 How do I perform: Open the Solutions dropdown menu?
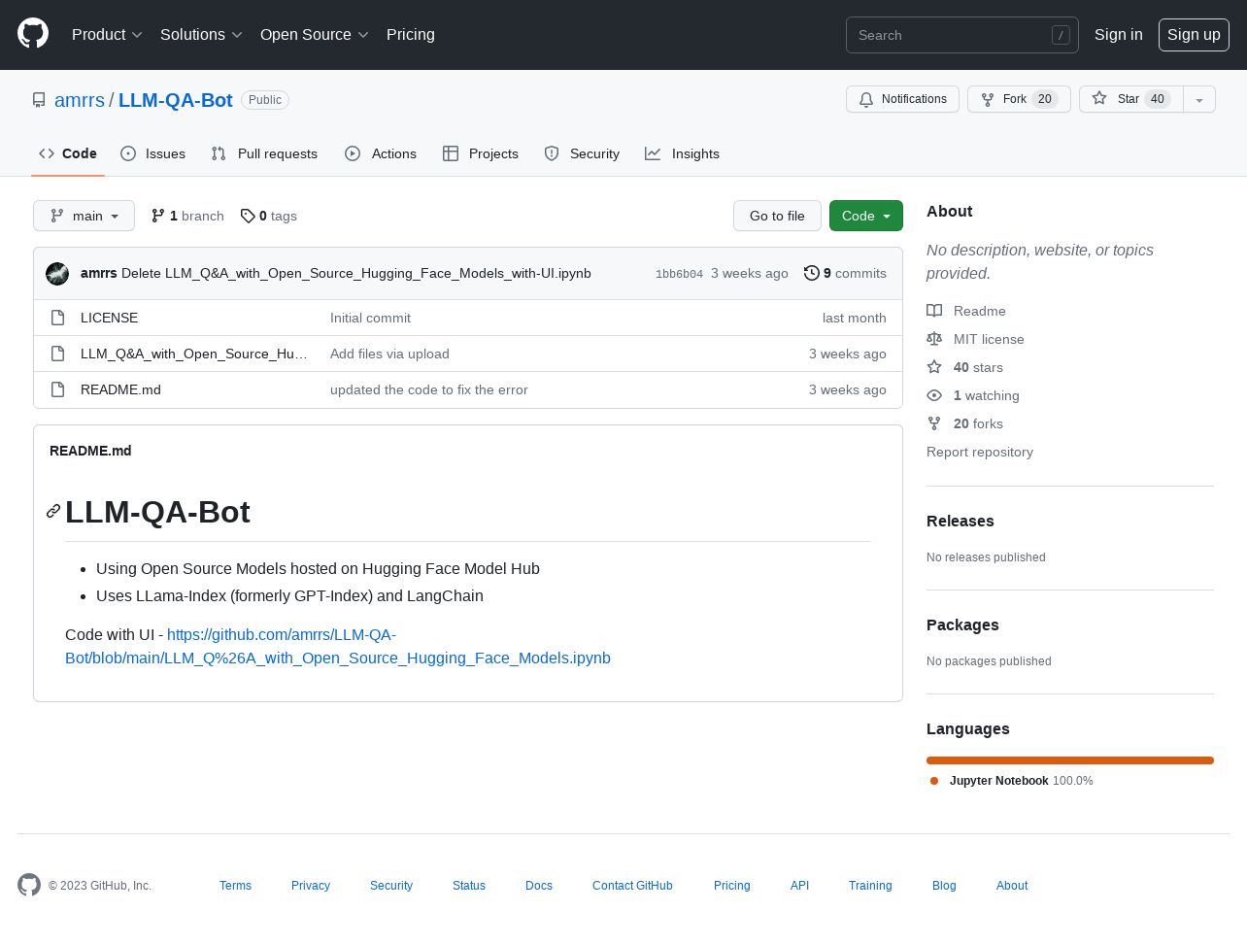(201, 34)
